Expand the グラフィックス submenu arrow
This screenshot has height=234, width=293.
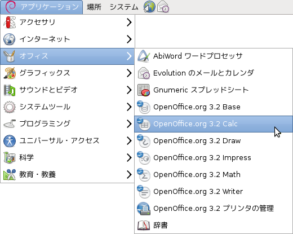(x=129, y=73)
